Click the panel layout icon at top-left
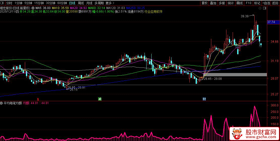 (x=3, y=3)
